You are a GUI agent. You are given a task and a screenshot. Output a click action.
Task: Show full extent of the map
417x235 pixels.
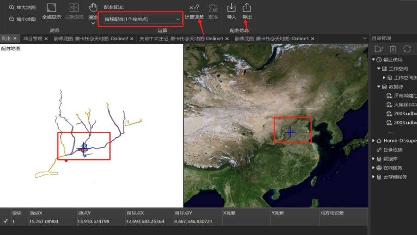click(51, 12)
